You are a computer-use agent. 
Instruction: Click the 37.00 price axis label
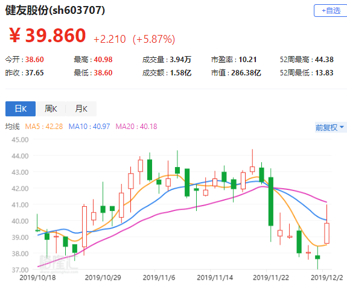tap(20, 270)
